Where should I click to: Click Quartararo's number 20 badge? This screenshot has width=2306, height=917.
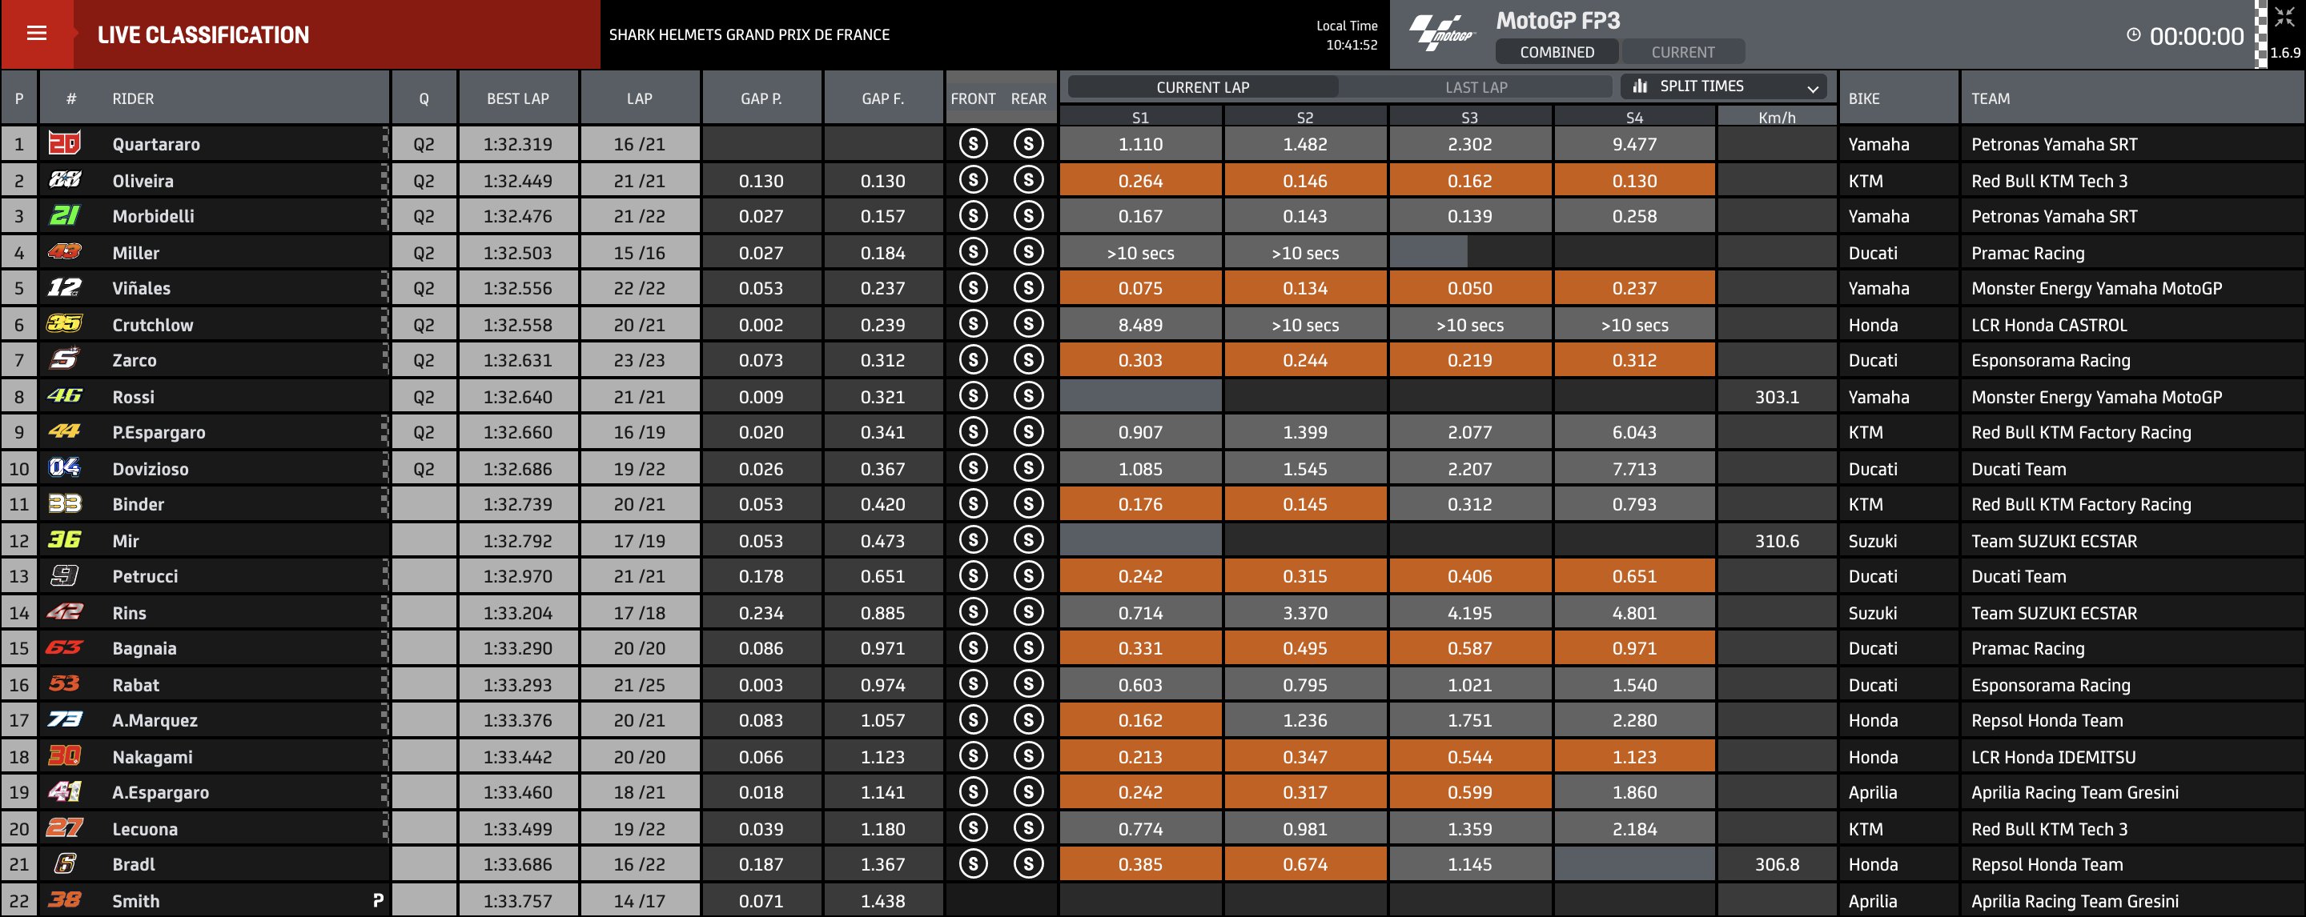(64, 143)
